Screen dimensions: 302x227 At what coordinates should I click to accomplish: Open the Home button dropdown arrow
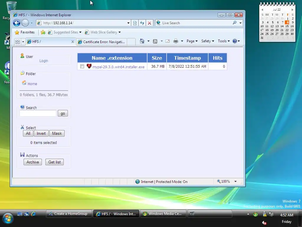point(148,41)
